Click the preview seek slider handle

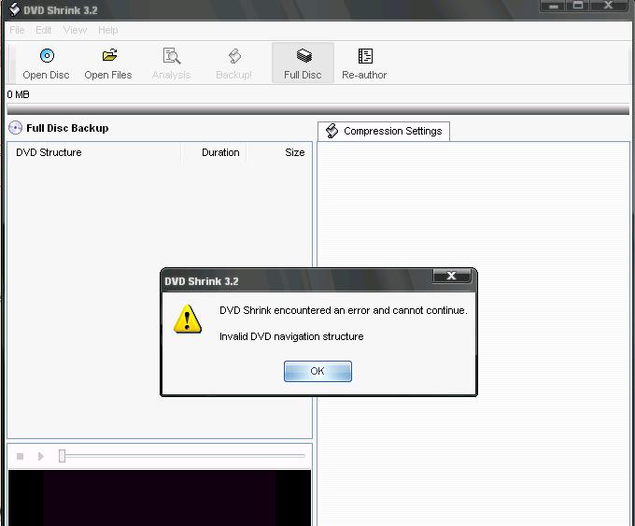[62, 456]
